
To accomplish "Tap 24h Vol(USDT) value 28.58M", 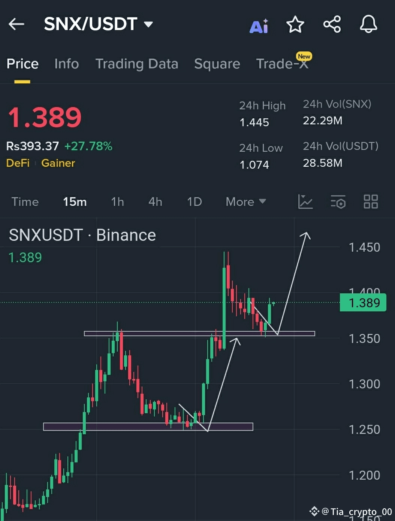I will pyautogui.click(x=322, y=163).
